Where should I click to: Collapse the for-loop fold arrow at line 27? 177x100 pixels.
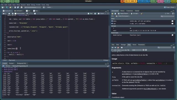pyautogui.click(x=6, y=52)
